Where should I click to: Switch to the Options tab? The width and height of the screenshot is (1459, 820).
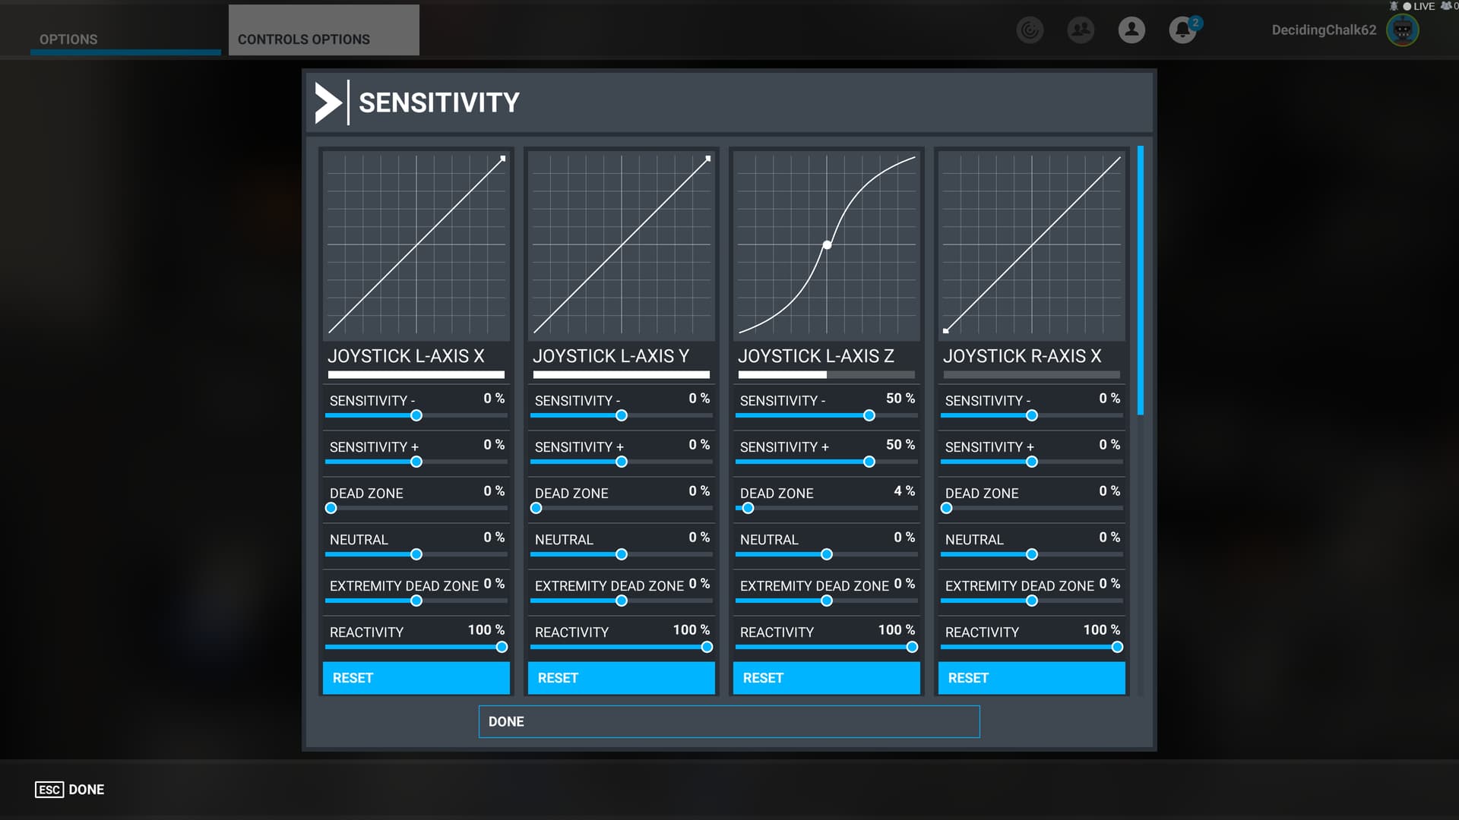pos(68,39)
